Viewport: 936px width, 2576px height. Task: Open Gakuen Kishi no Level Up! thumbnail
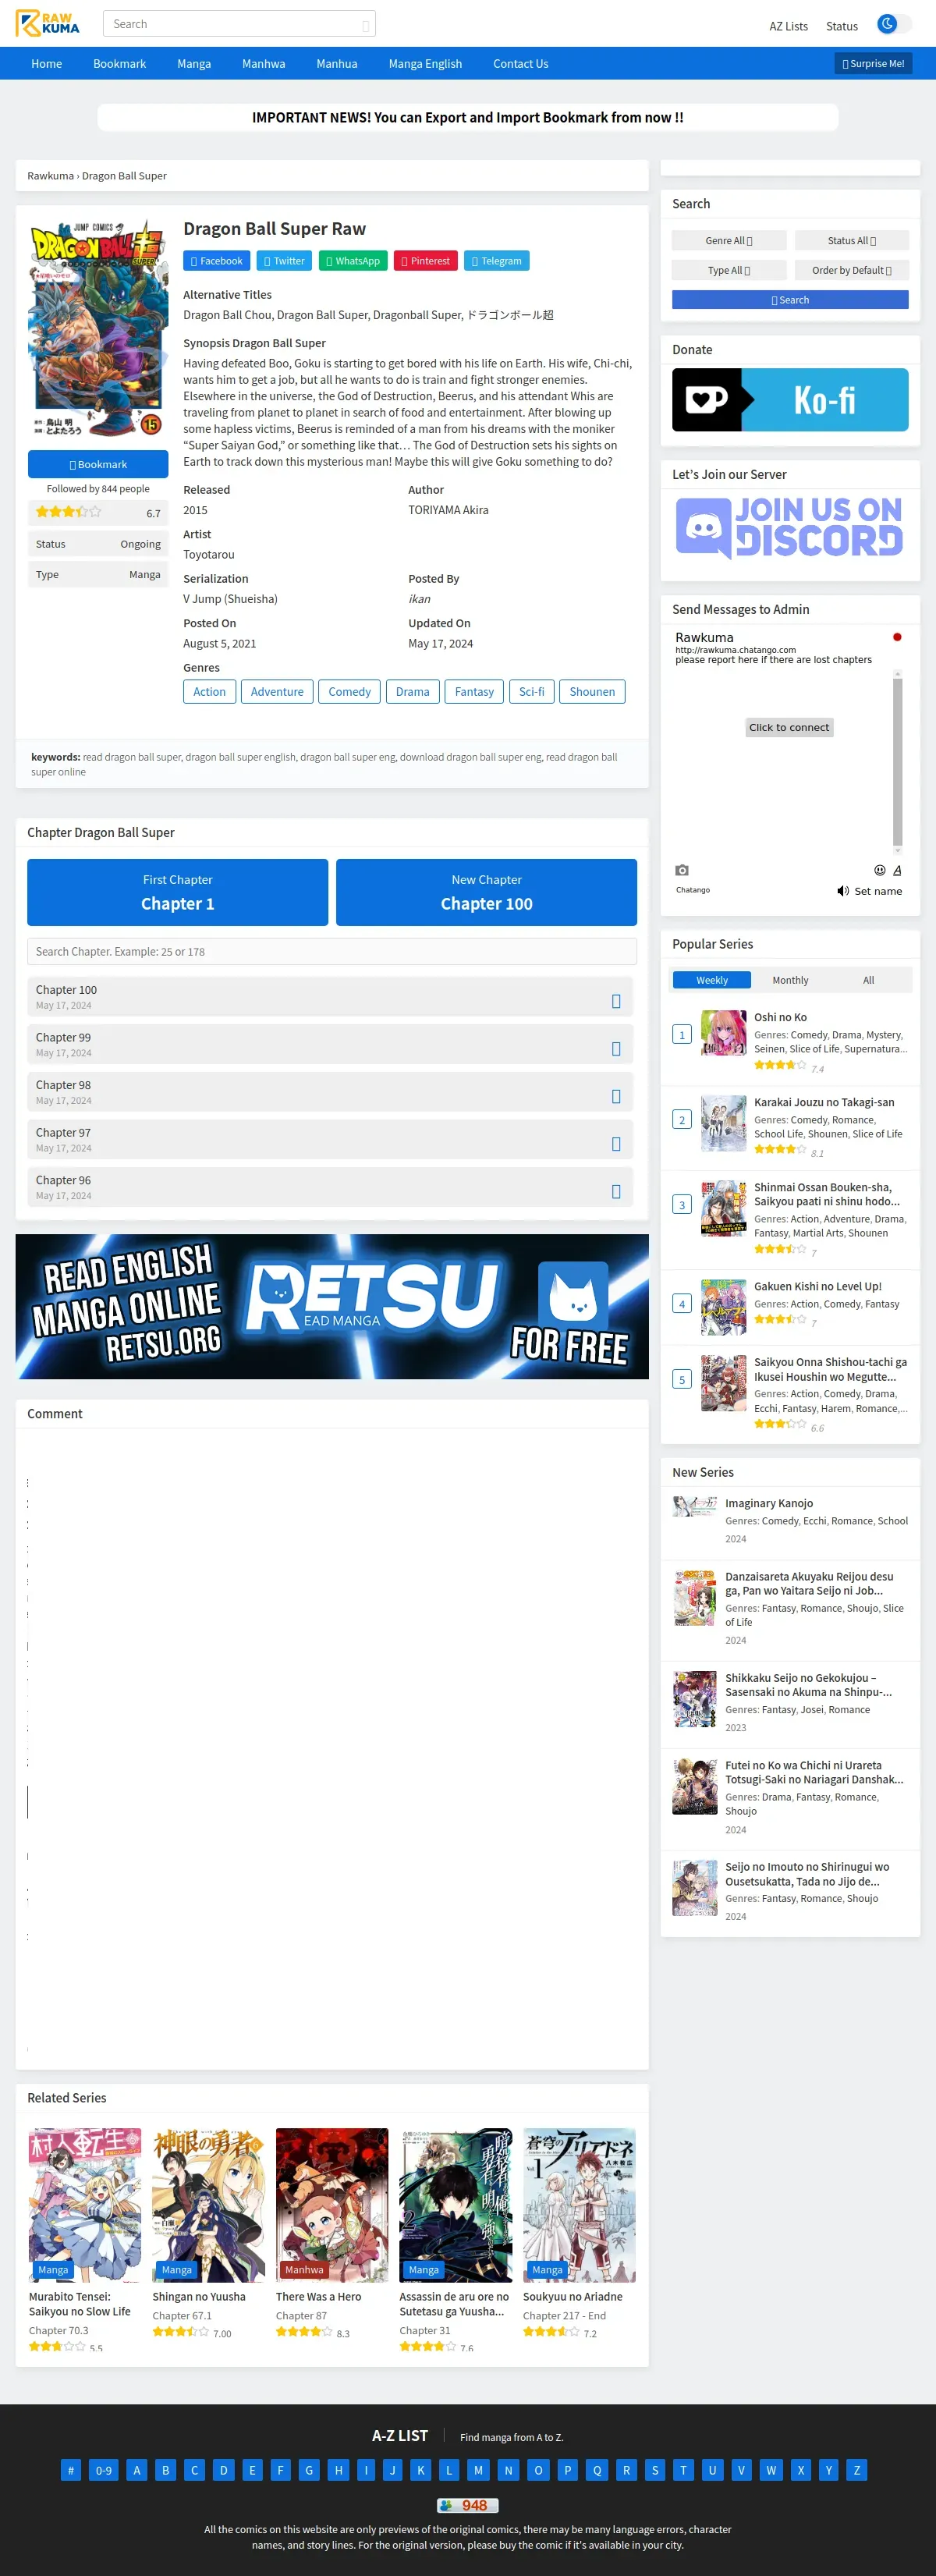point(724,1307)
